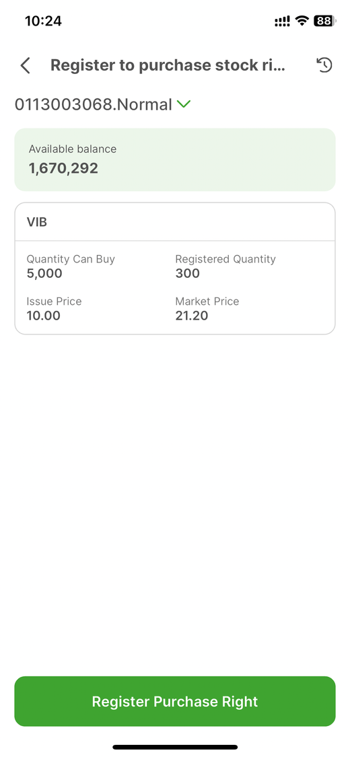Expand the green account chevron dropdown
Image resolution: width=350 pixels, height=757 pixels.
(x=184, y=104)
